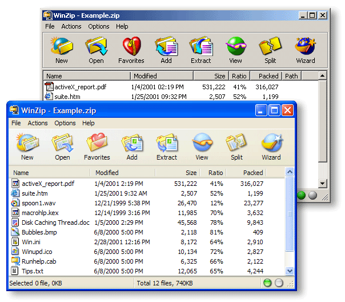Sort by Size column in front window
Viewport: 345px width, 302px height.
178,173
